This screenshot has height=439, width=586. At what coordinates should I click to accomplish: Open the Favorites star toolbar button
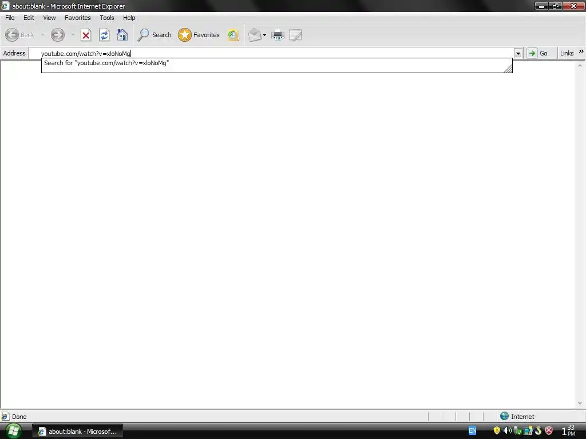[x=199, y=35]
